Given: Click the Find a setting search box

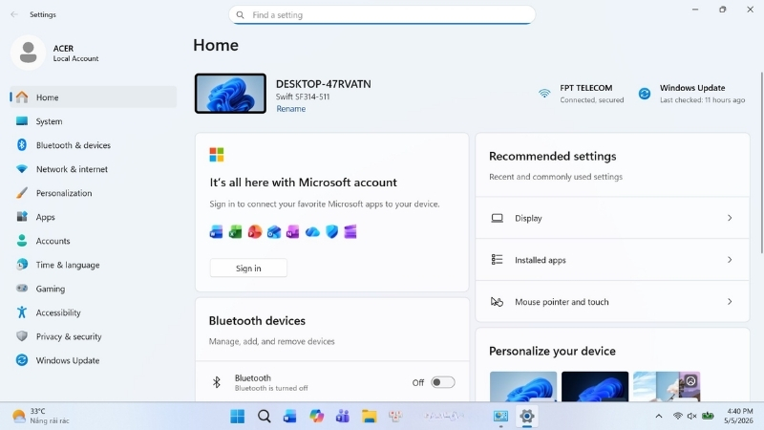Looking at the screenshot, I should (382, 14).
